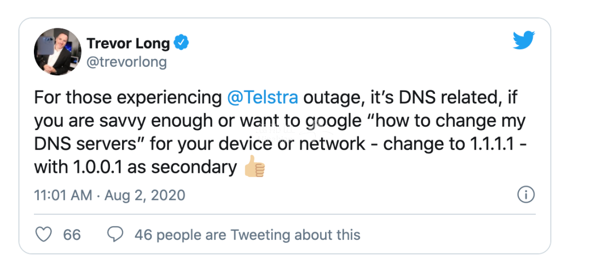Click the 66 likes count

tap(72, 234)
